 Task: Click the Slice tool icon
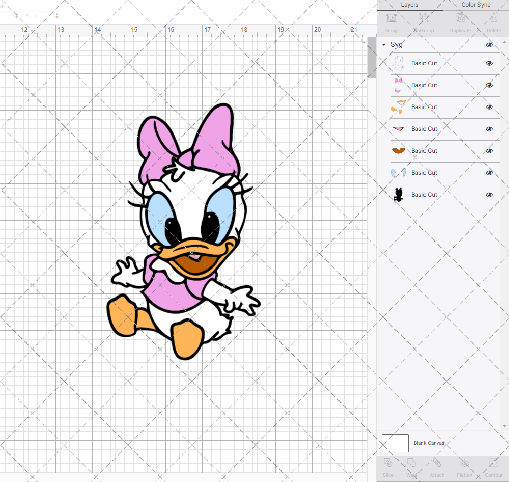pyautogui.click(x=388, y=463)
